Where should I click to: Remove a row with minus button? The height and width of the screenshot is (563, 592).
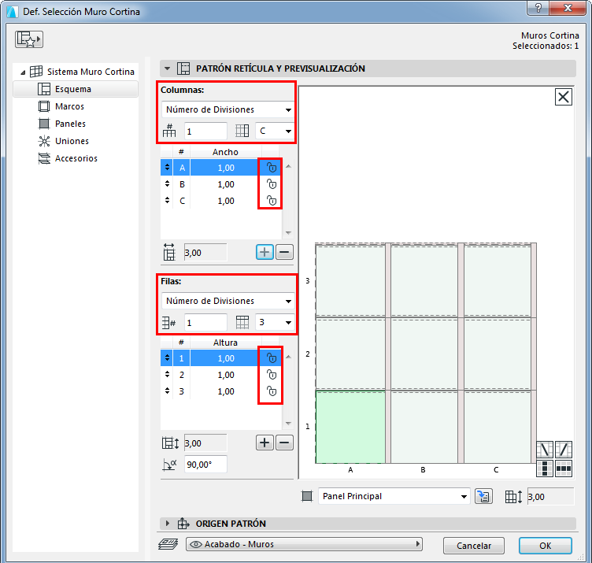(x=284, y=443)
